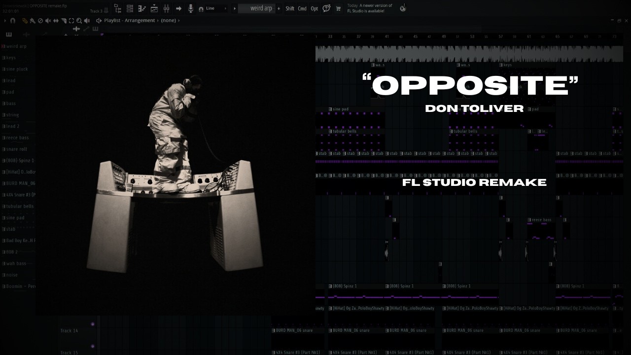Click the arrow left of pattern selector
The height and width of the screenshot is (355, 631).
click(234, 8)
